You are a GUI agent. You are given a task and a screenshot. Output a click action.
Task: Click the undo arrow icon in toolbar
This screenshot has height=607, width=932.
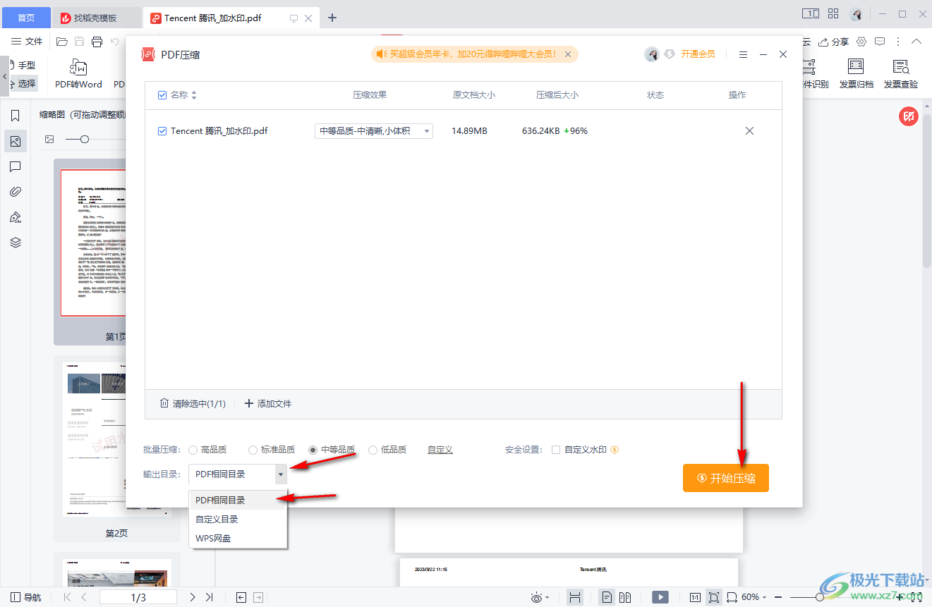click(x=114, y=42)
